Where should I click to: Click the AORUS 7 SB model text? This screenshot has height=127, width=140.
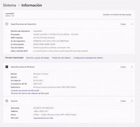10,16
